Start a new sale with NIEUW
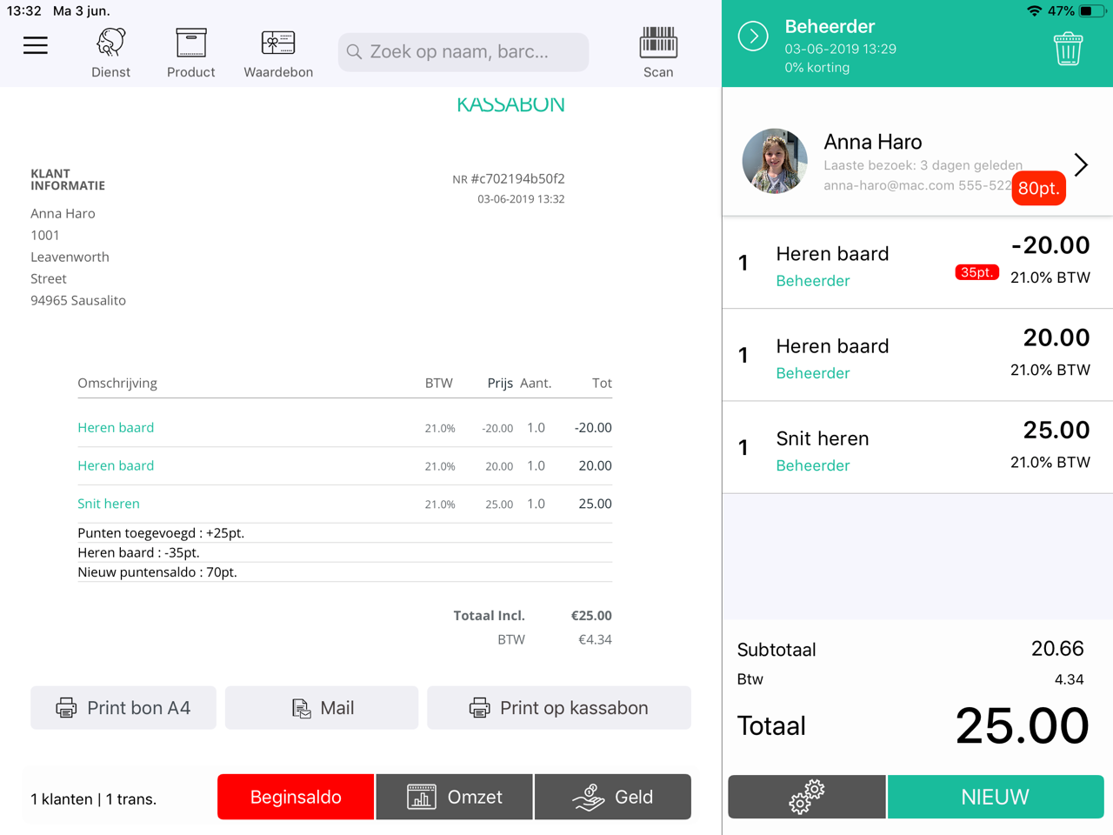This screenshot has width=1113, height=835. click(996, 797)
